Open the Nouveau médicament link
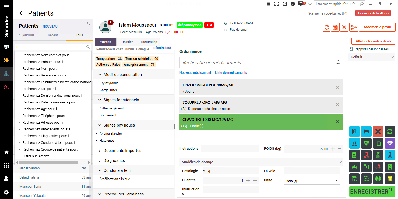 coord(195,73)
